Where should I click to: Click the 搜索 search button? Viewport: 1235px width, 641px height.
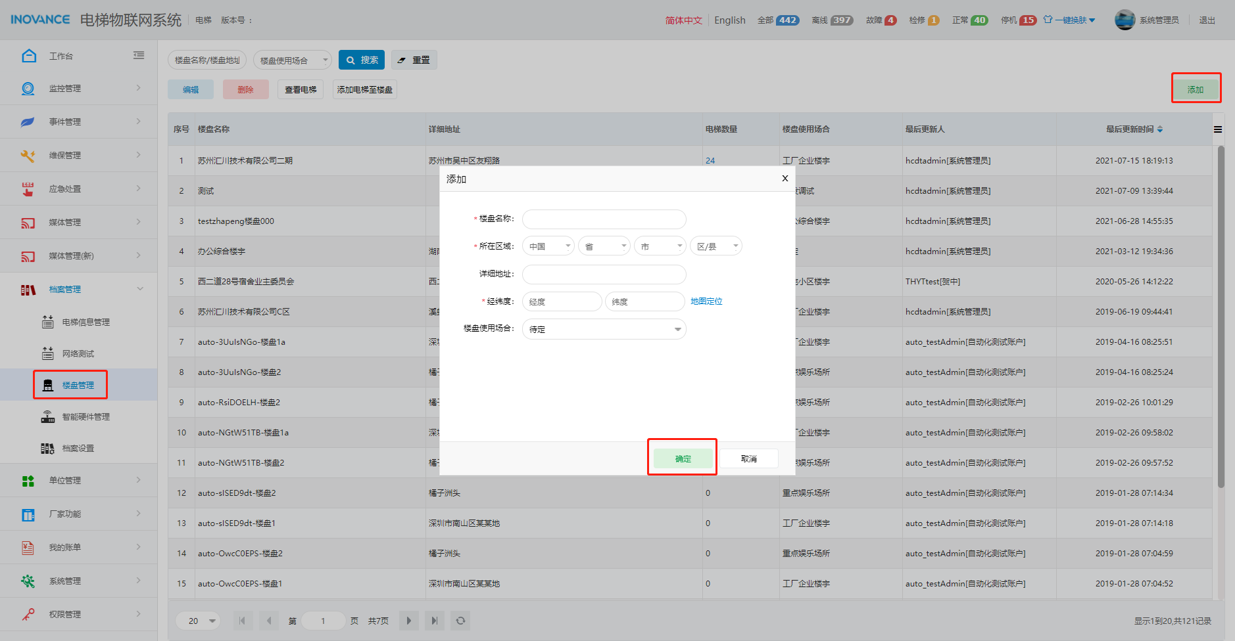click(x=362, y=60)
